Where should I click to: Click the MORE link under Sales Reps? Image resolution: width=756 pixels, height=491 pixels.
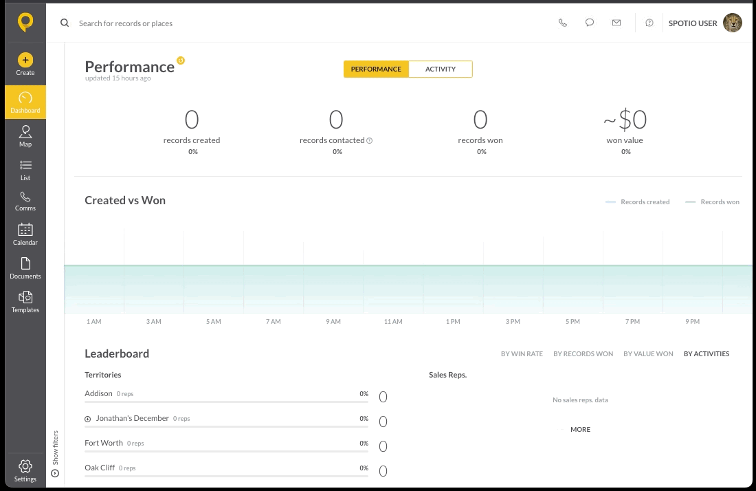click(580, 429)
